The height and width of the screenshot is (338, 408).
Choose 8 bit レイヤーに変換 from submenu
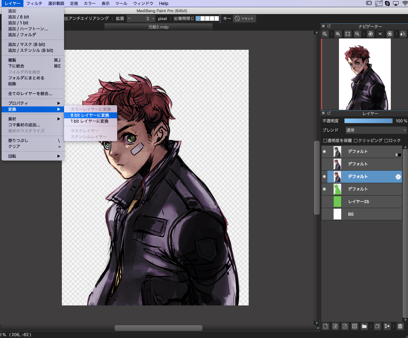[x=90, y=115]
